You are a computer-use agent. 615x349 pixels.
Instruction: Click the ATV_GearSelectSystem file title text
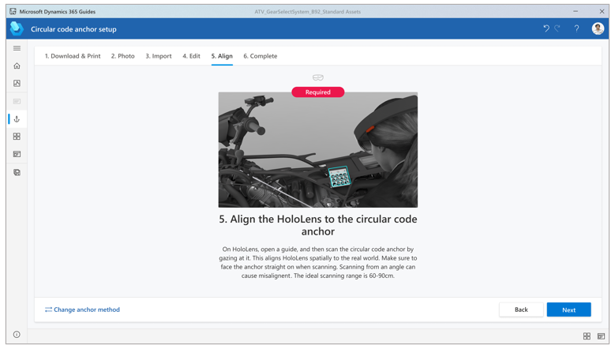pos(308,12)
